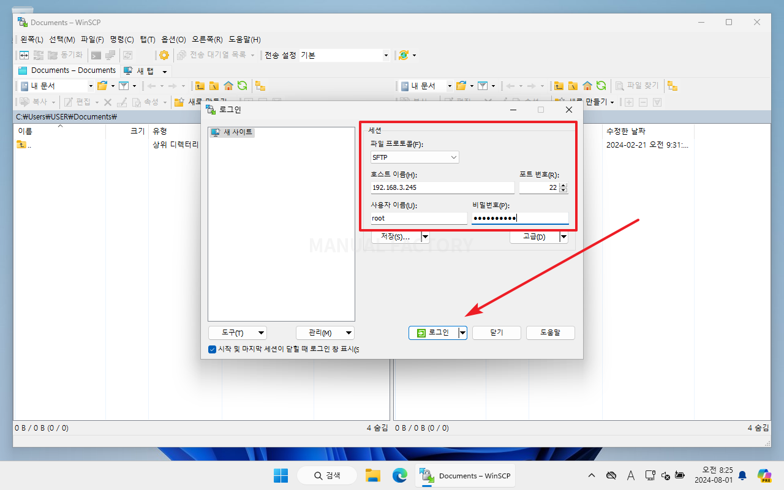Uncheck 시작 및 마지막 세션 login window checkbox
Screen dimensions: 784x490
pyautogui.click(x=212, y=349)
